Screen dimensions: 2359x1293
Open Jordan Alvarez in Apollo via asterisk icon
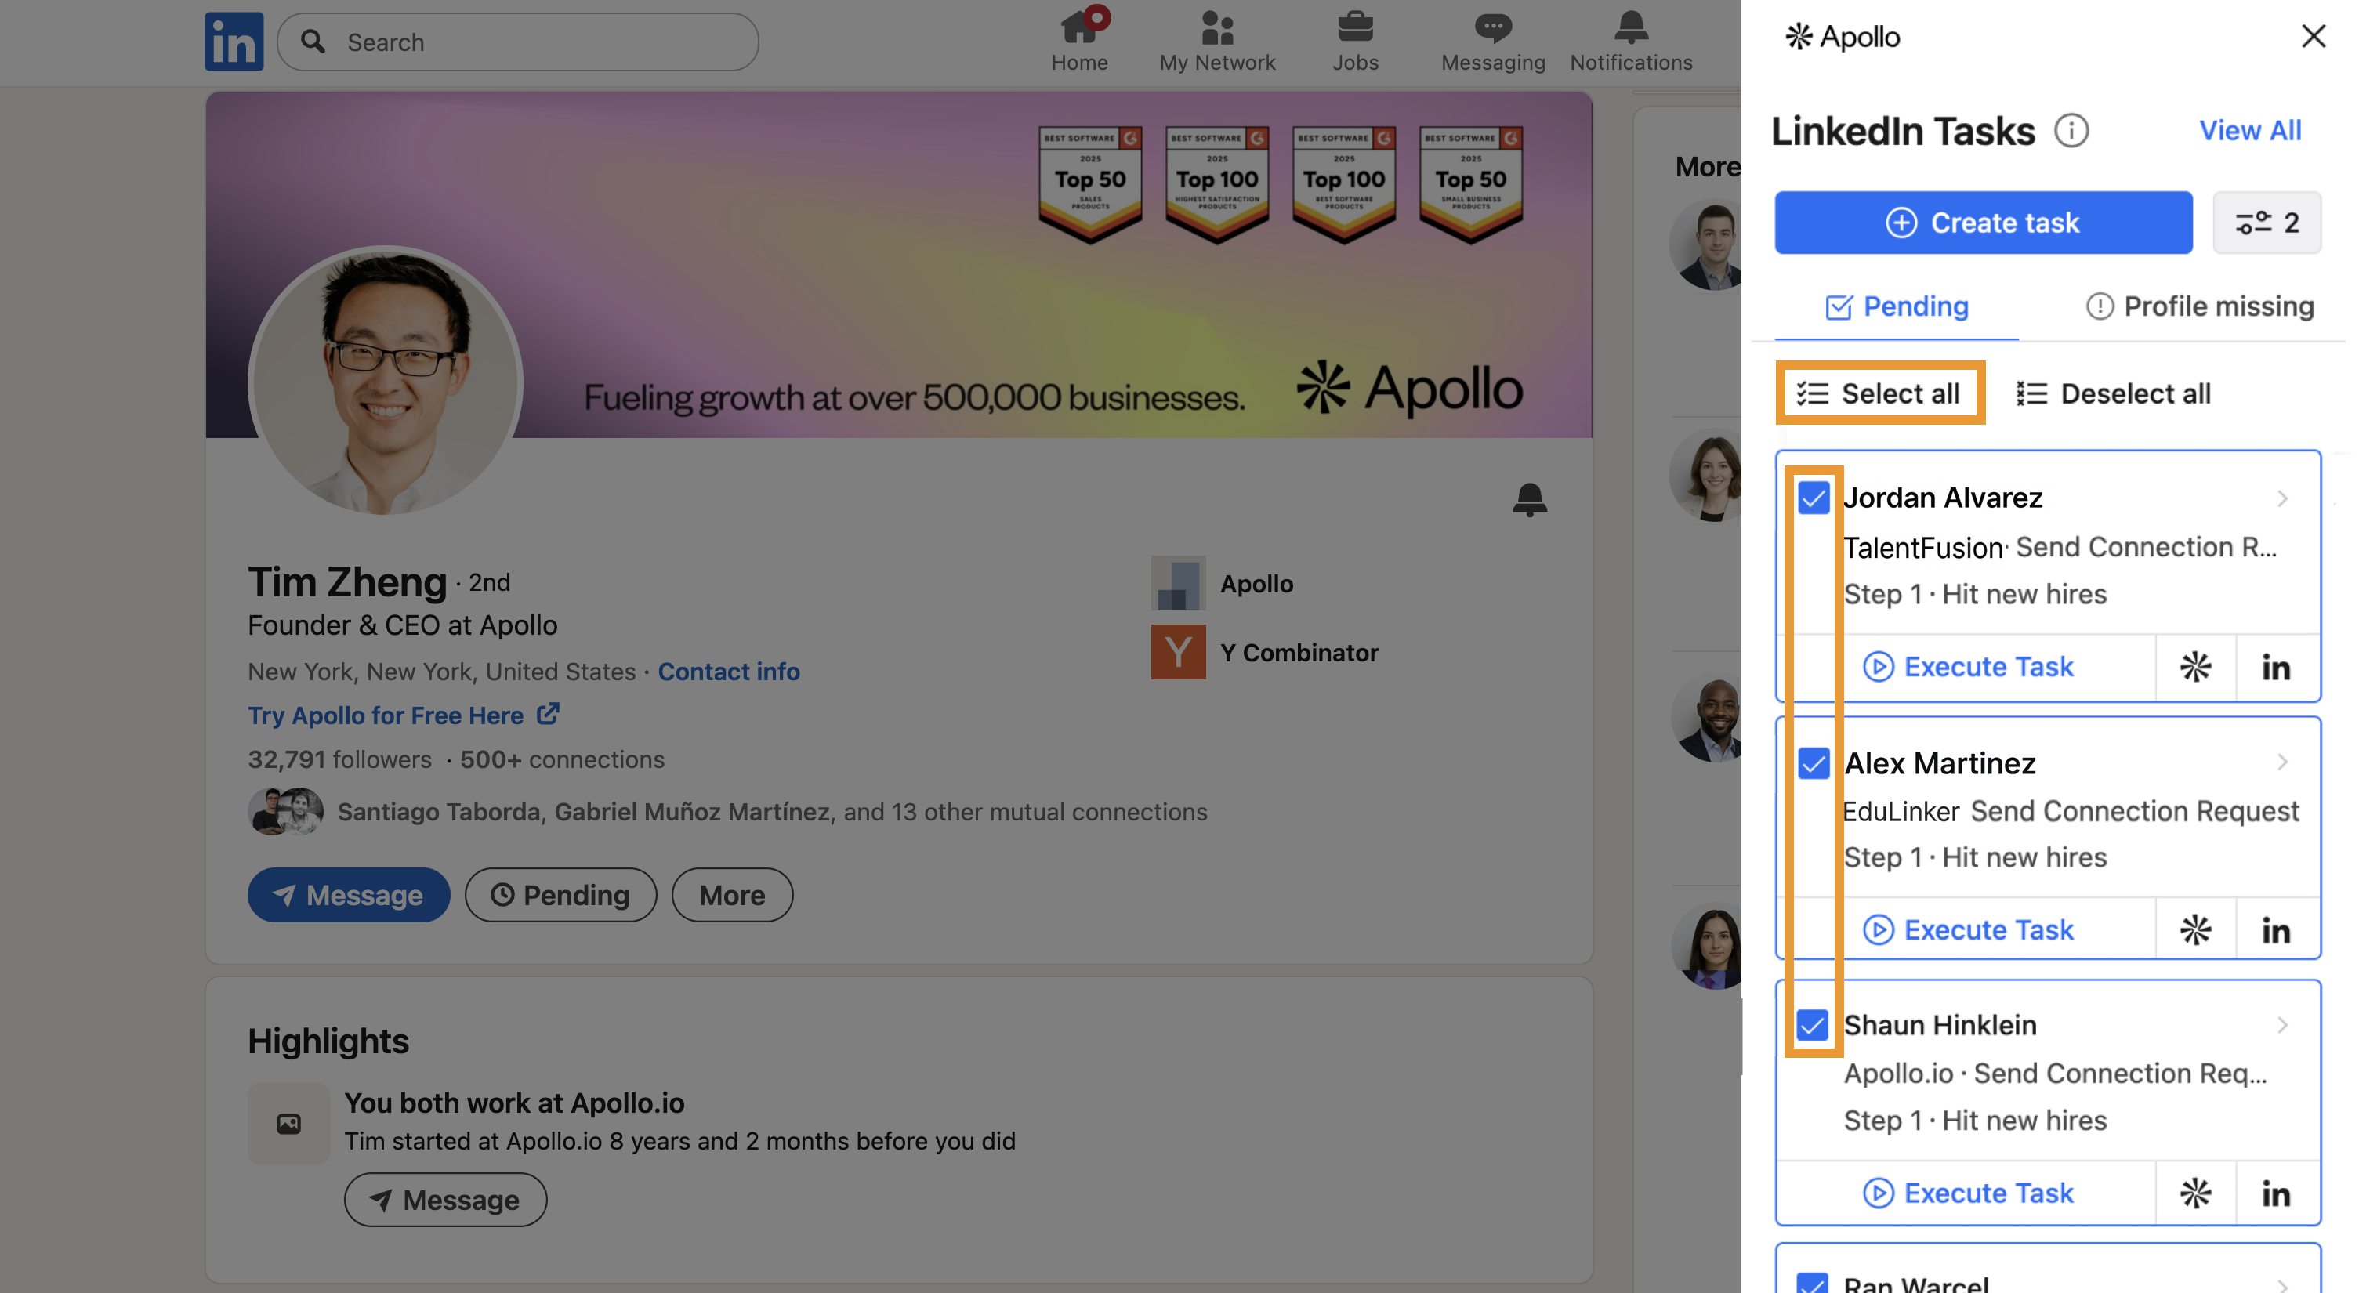(x=2195, y=667)
